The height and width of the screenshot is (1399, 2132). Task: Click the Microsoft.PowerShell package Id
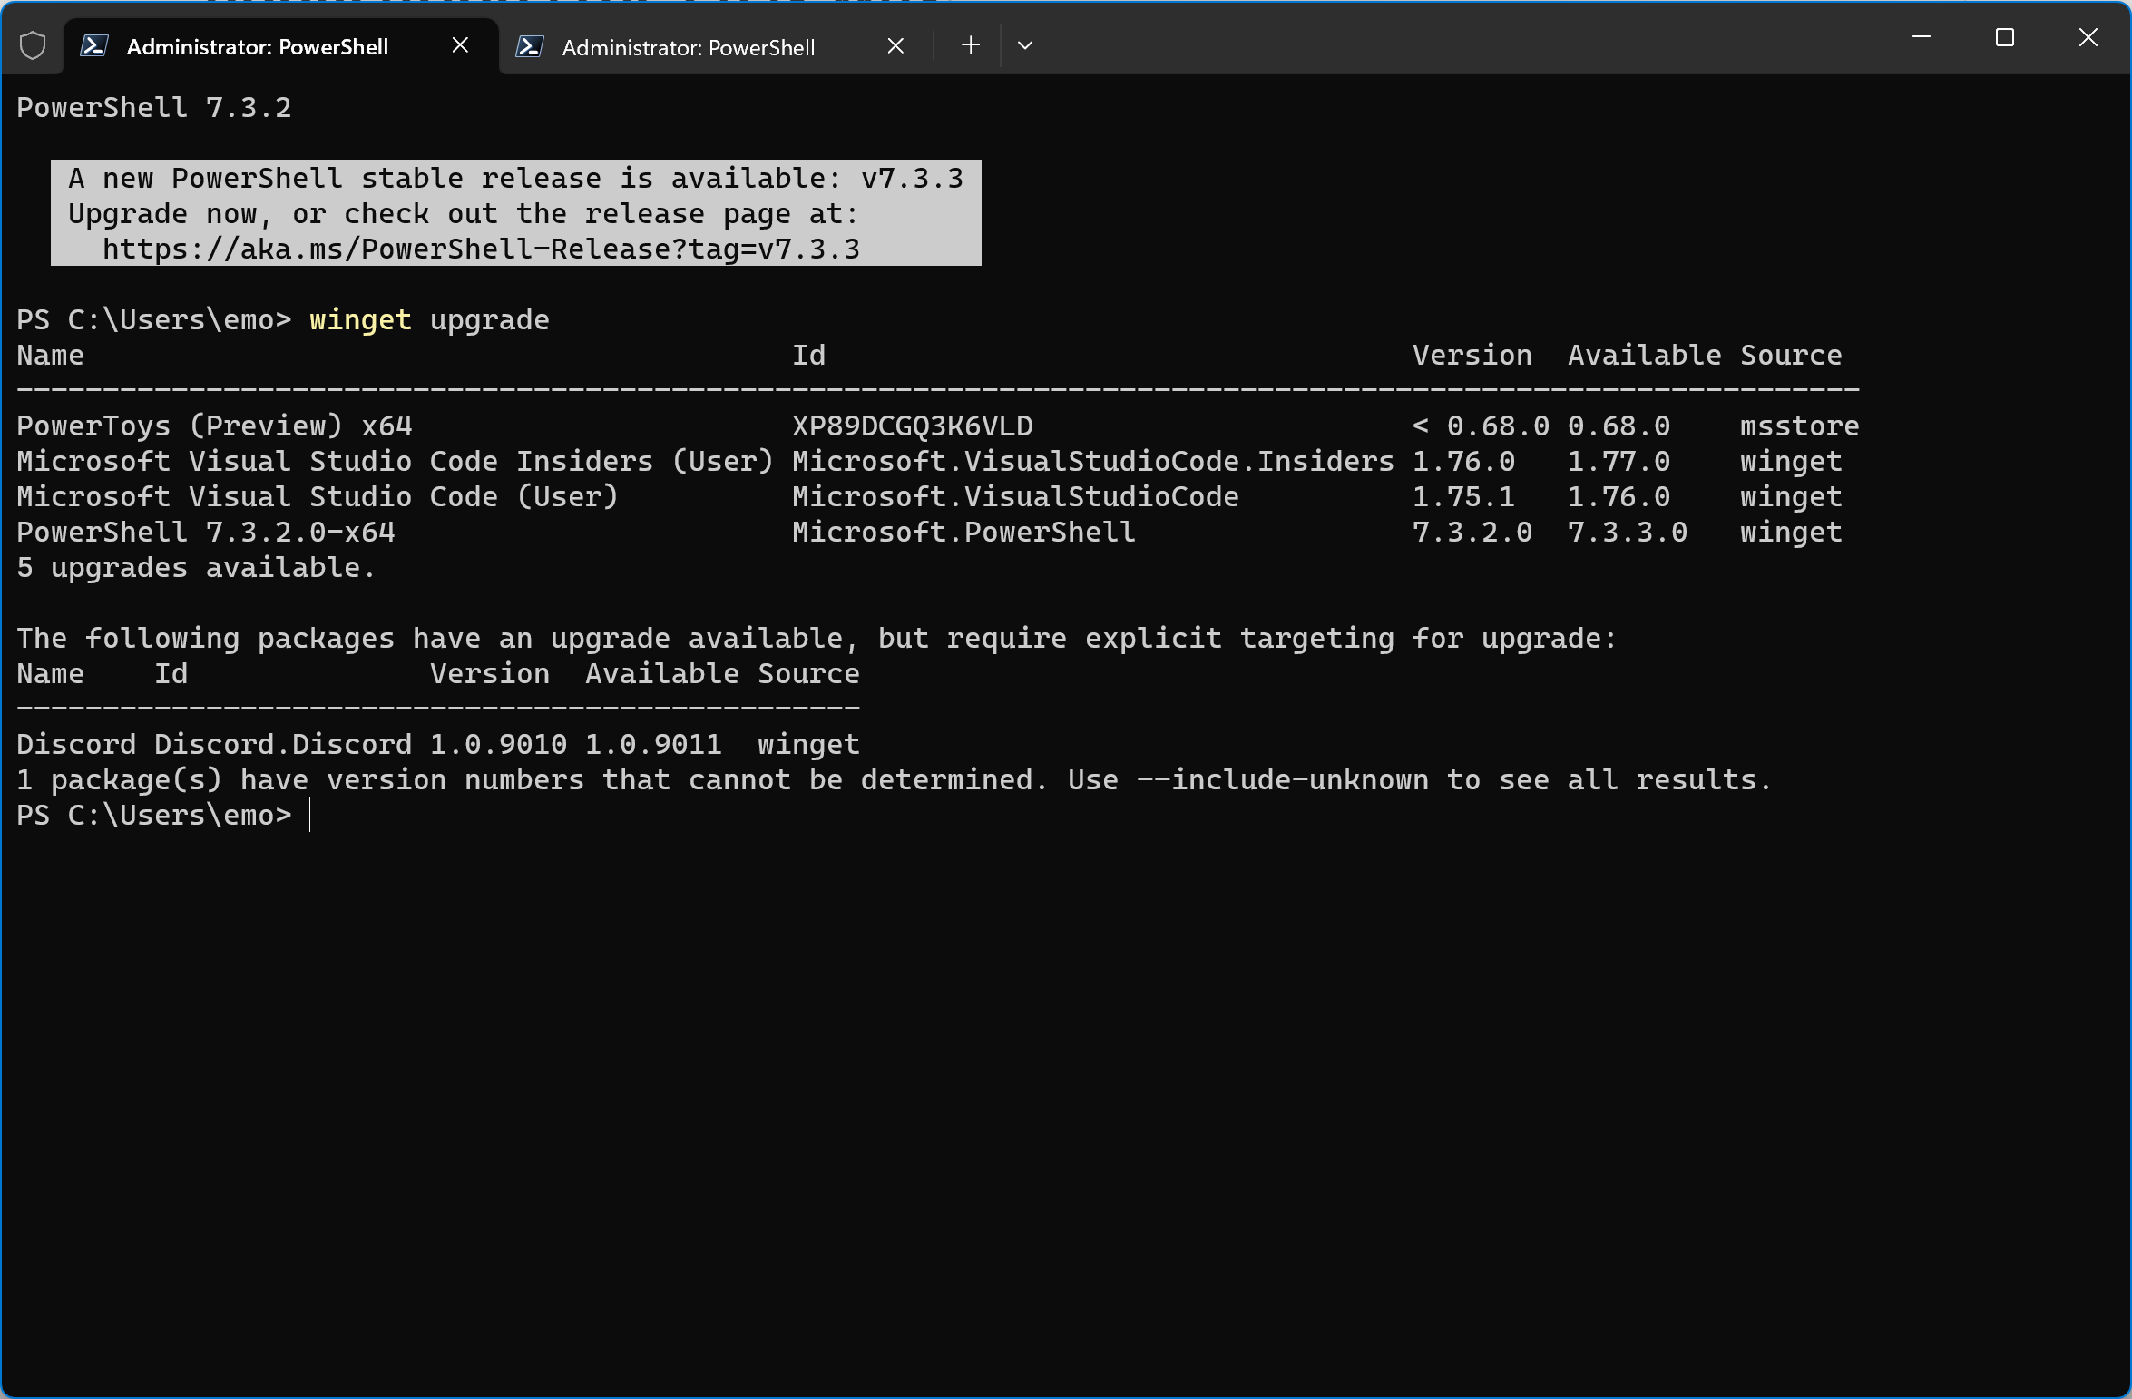coord(963,532)
